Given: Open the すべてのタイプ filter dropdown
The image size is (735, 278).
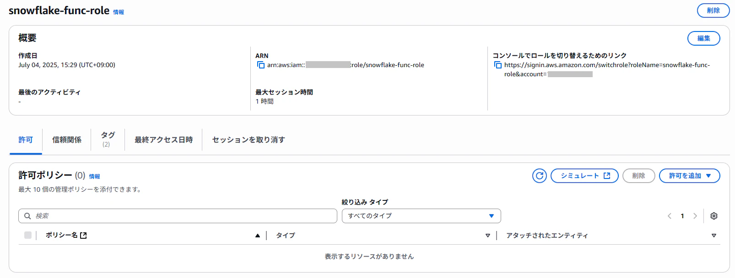Looking at the screenshot, I should 422,216.
